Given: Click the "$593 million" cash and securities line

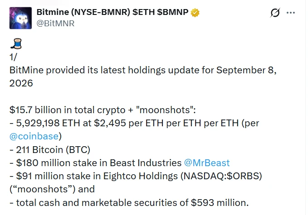Looking at the screenshot, I should click(129, 203).
